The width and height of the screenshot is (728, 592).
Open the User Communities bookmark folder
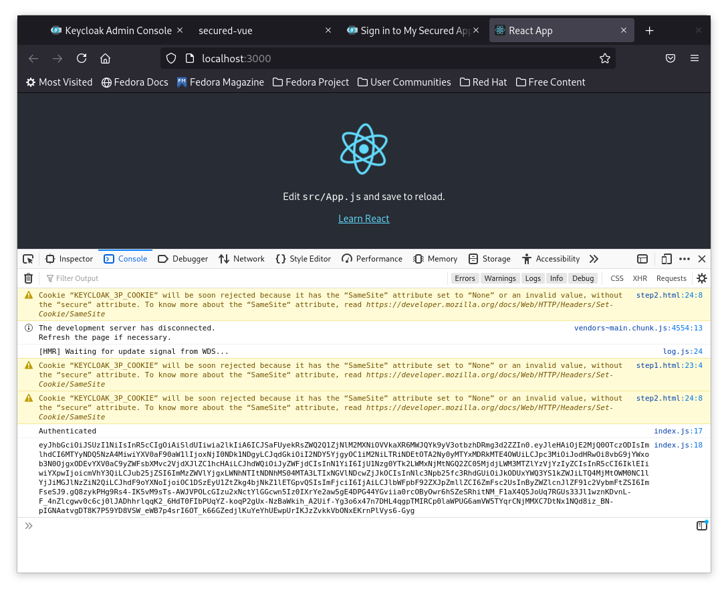[404, 82]
